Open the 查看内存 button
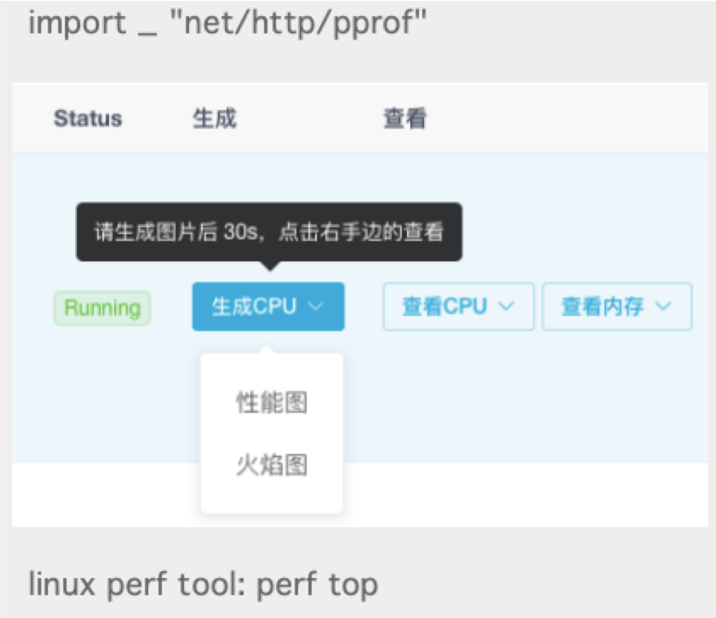The height and width of the screenshot is (618, 716). (617, 306)
